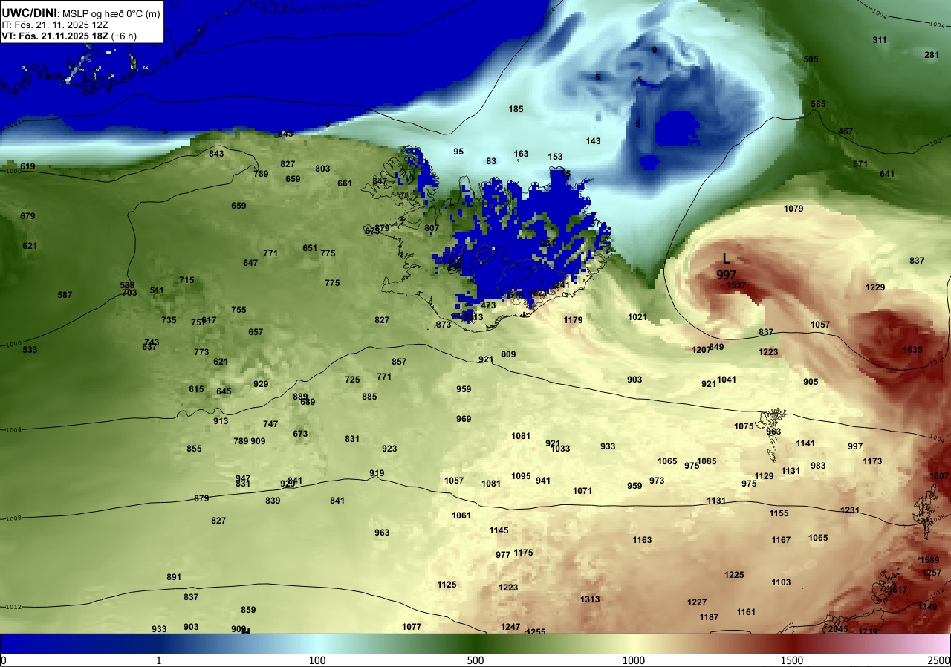951x667 pixels.
Task: Click the 1075 value near the islands
Action: coord(744,426)
